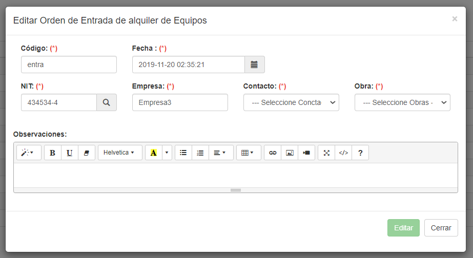Open the Helvetica font family dropdown

tap(120, 153)
